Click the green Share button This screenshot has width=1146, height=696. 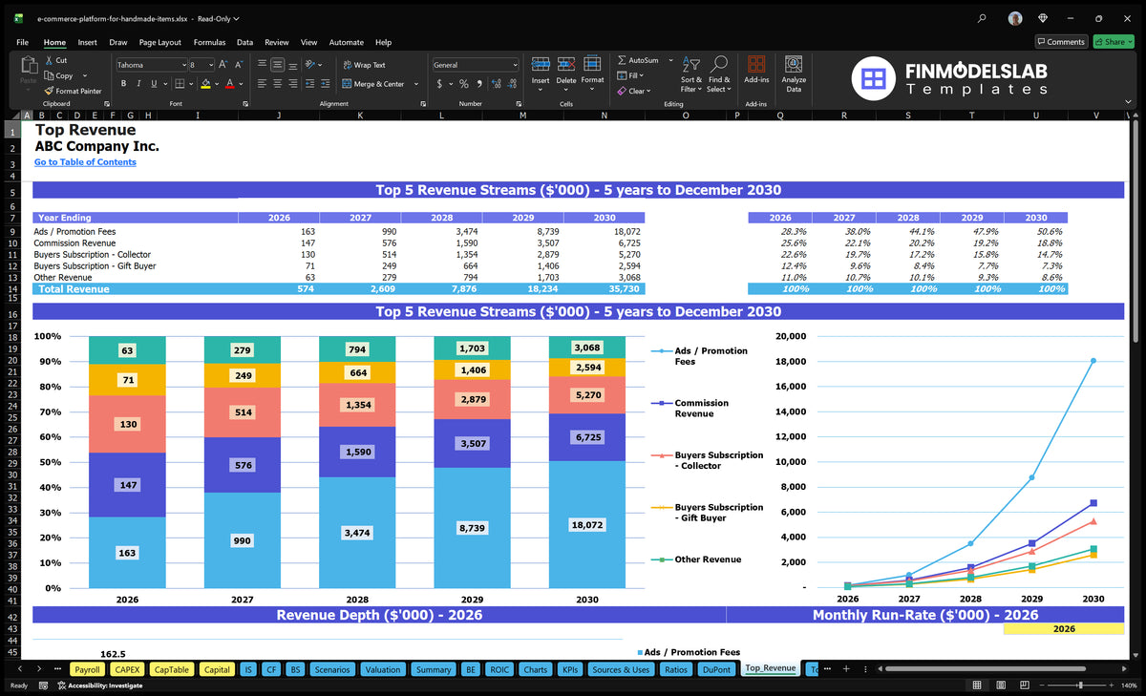click(x=1113, y=42)
